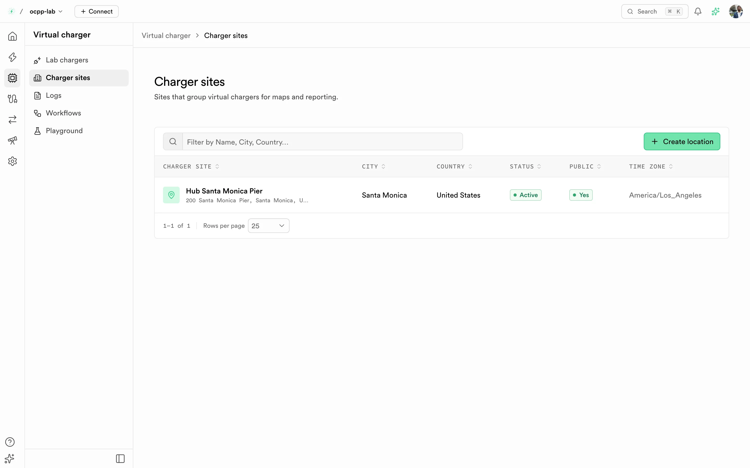
Task: Select the Virtual charger chip rail icon
Action: click(12, 78)
